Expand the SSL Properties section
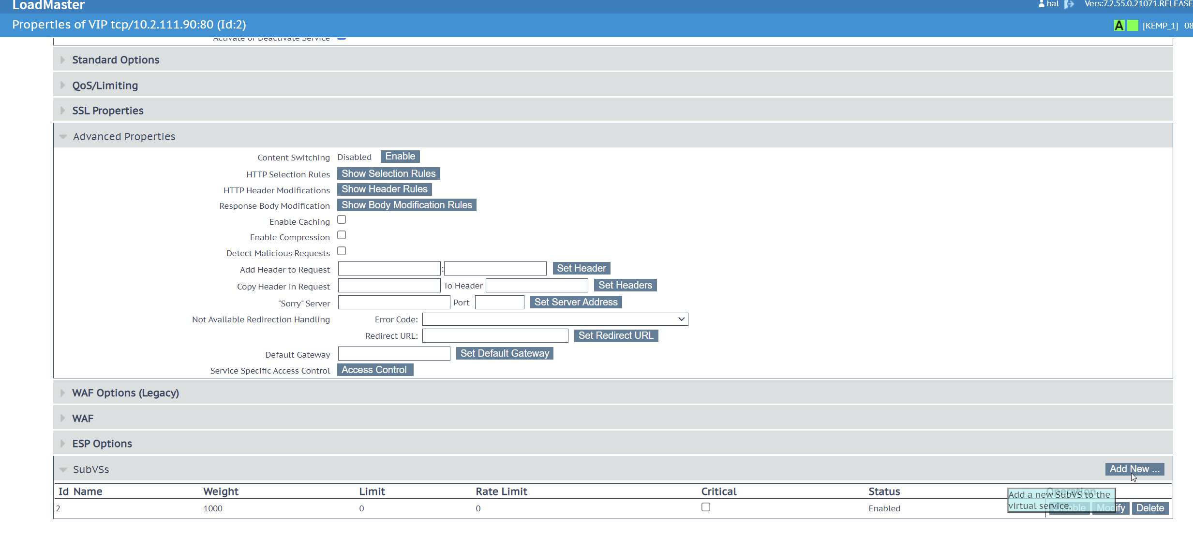 pos(613,111)
